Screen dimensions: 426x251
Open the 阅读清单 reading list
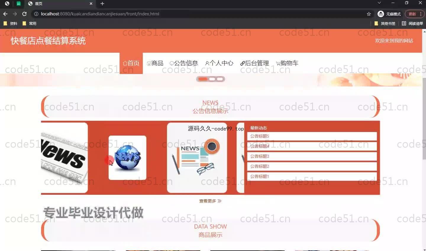pos(412,23)
